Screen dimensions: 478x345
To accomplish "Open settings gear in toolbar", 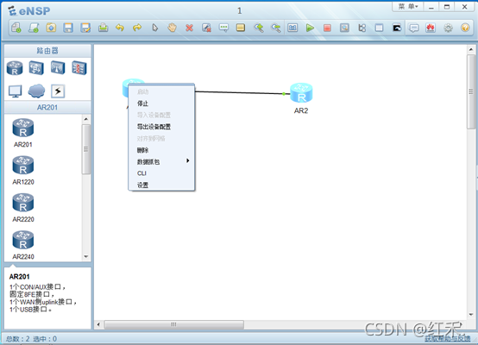I will 448,28.
